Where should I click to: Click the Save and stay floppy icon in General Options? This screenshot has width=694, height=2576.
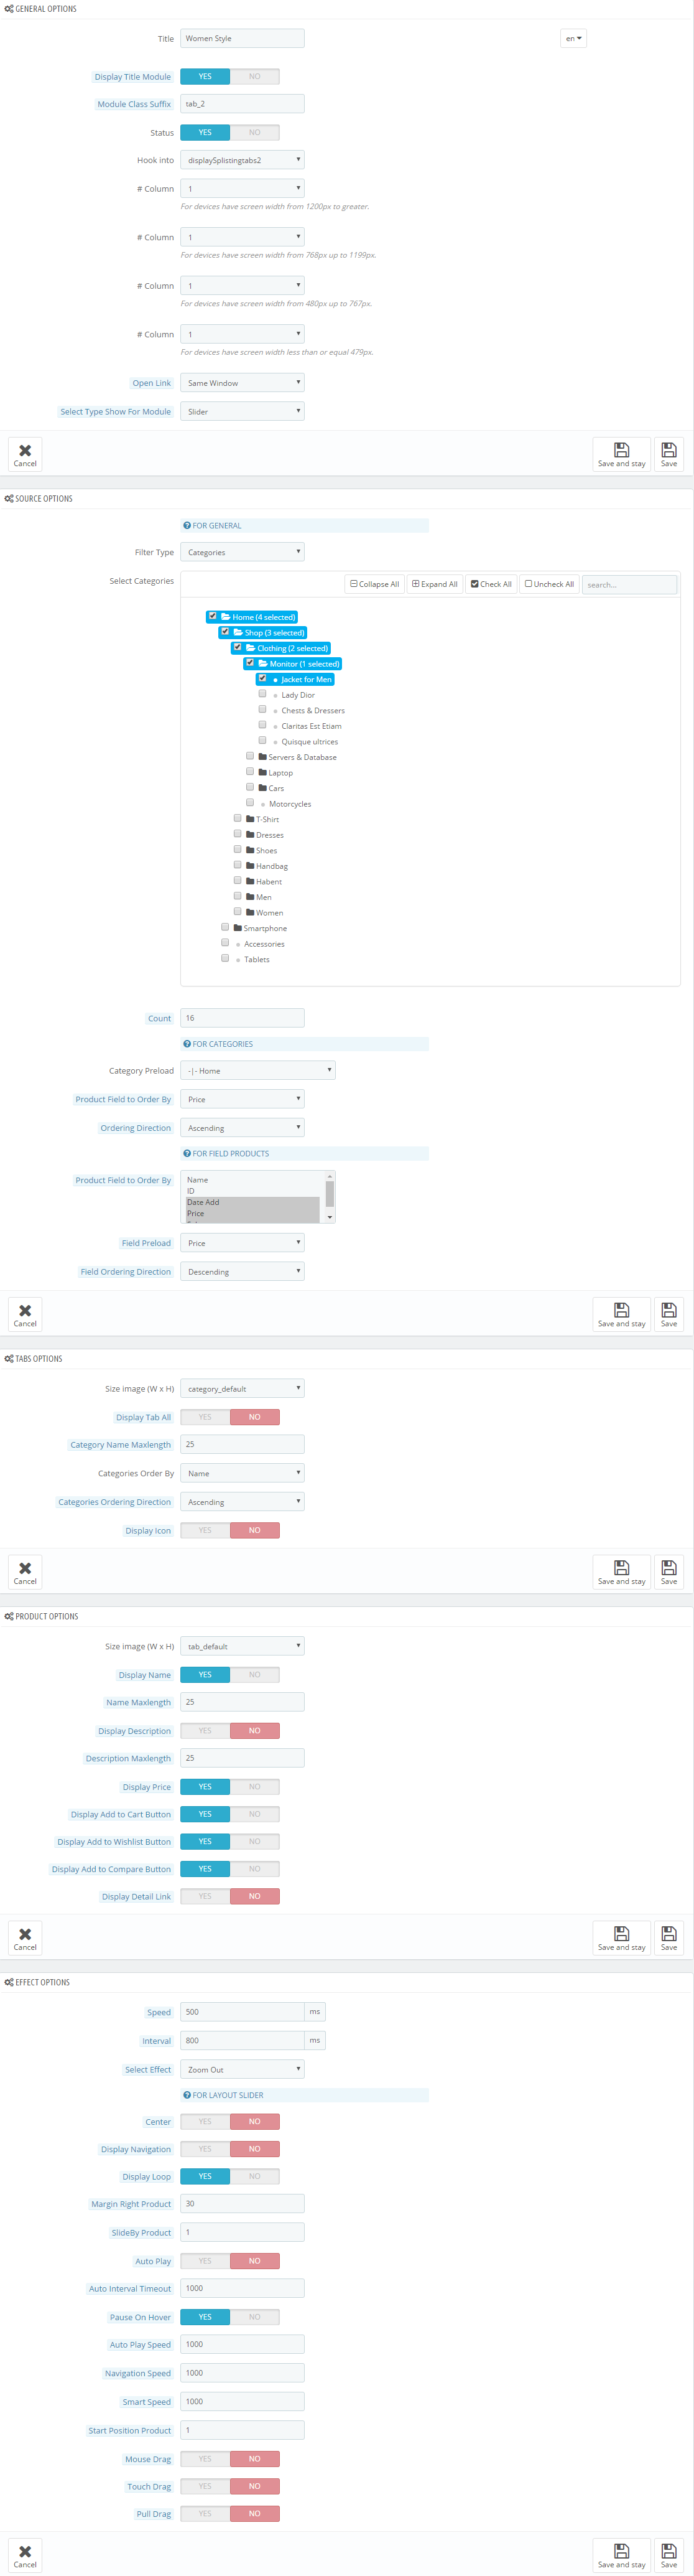[x=621, y=450]
